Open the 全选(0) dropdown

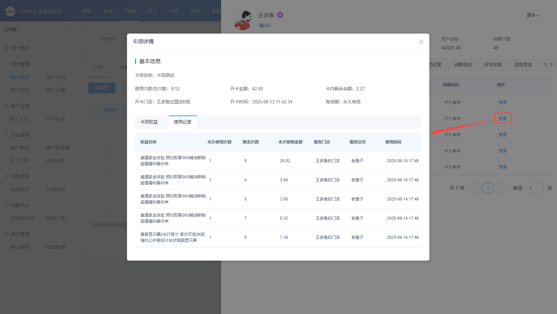click(x=112, y=110)
